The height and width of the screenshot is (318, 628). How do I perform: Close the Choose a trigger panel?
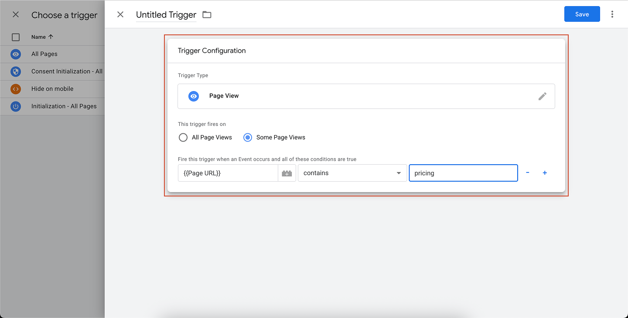[16, 15]
